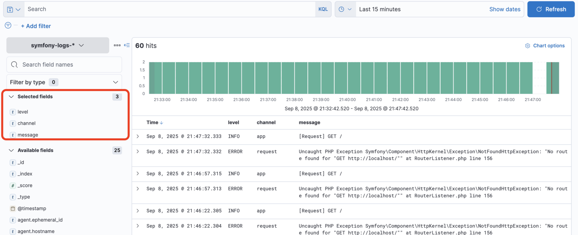Open the saved queries menu icon

coord(13,9)
